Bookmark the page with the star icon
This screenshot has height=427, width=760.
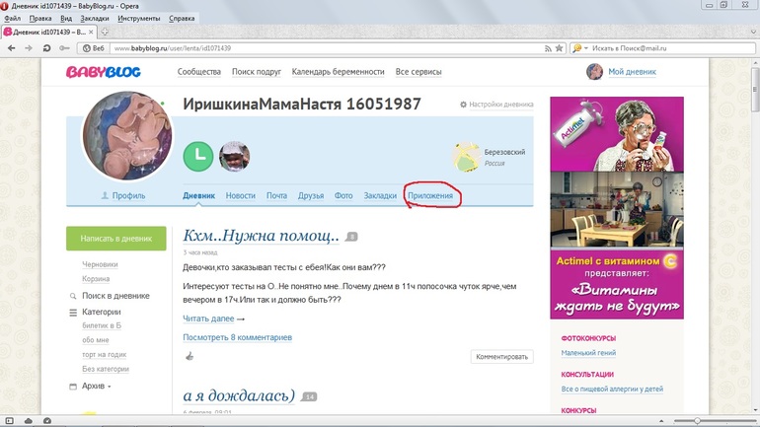point(559,47)
